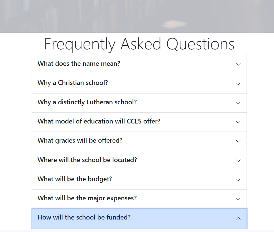This screenshot has height=232, width=274.
Task: Toggle open "Why a Christian school?" question
Action: tap(73, 84)
